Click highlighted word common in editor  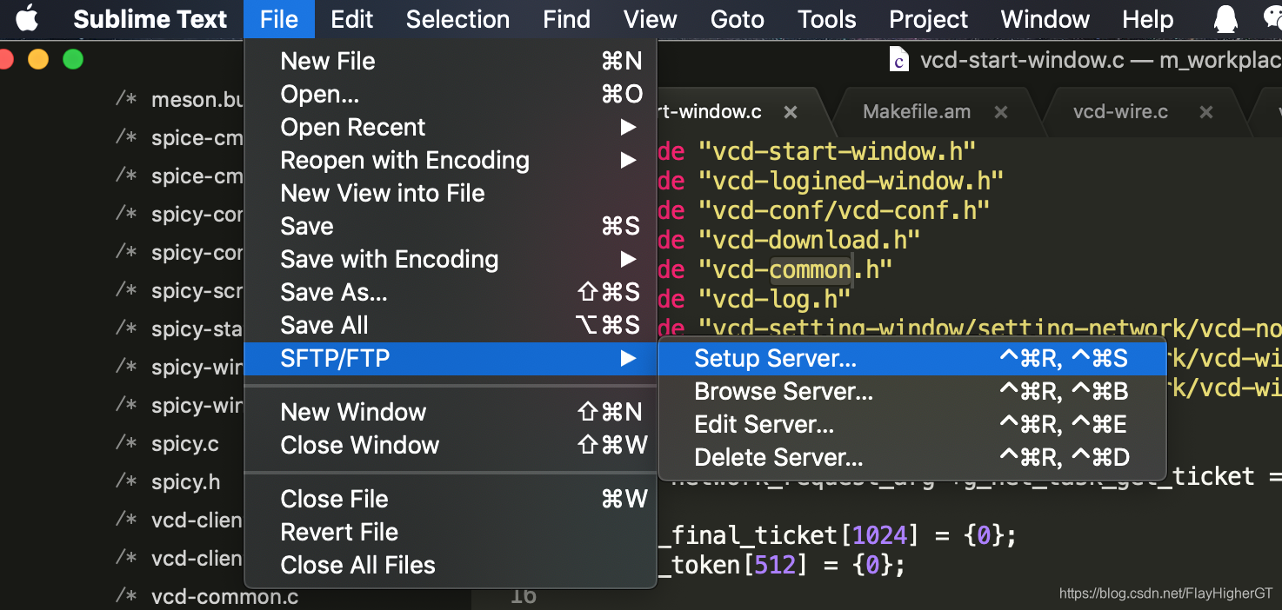811,270
